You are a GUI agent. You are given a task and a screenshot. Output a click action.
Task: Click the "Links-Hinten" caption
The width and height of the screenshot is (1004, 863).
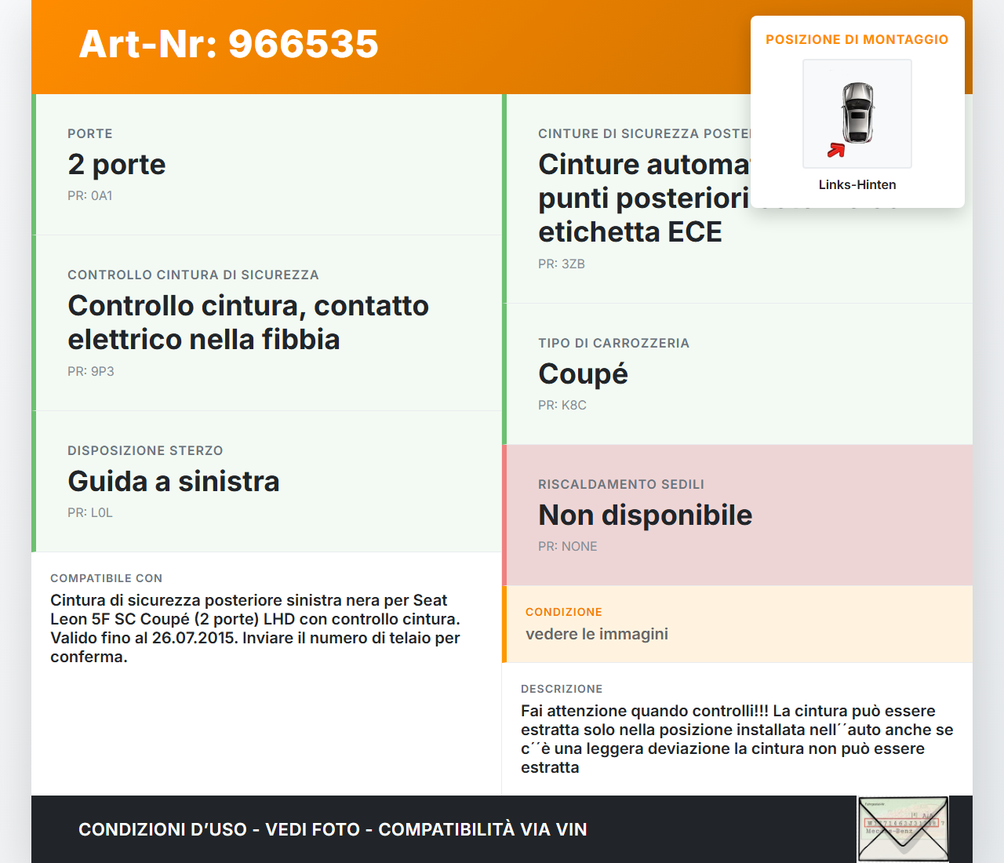pyautogui.click(x=857, y=184)
